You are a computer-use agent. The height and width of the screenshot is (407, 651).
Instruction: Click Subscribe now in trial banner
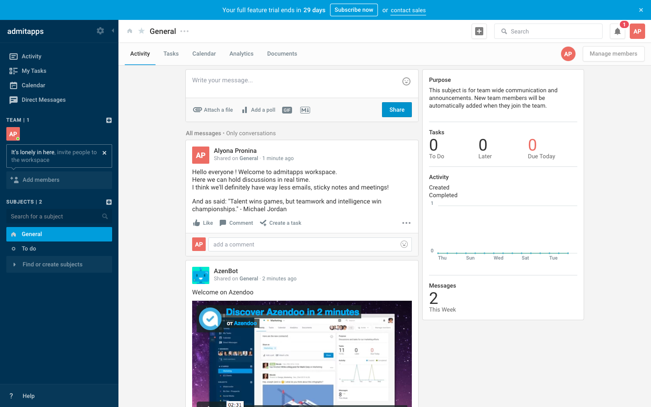(354, 10)
